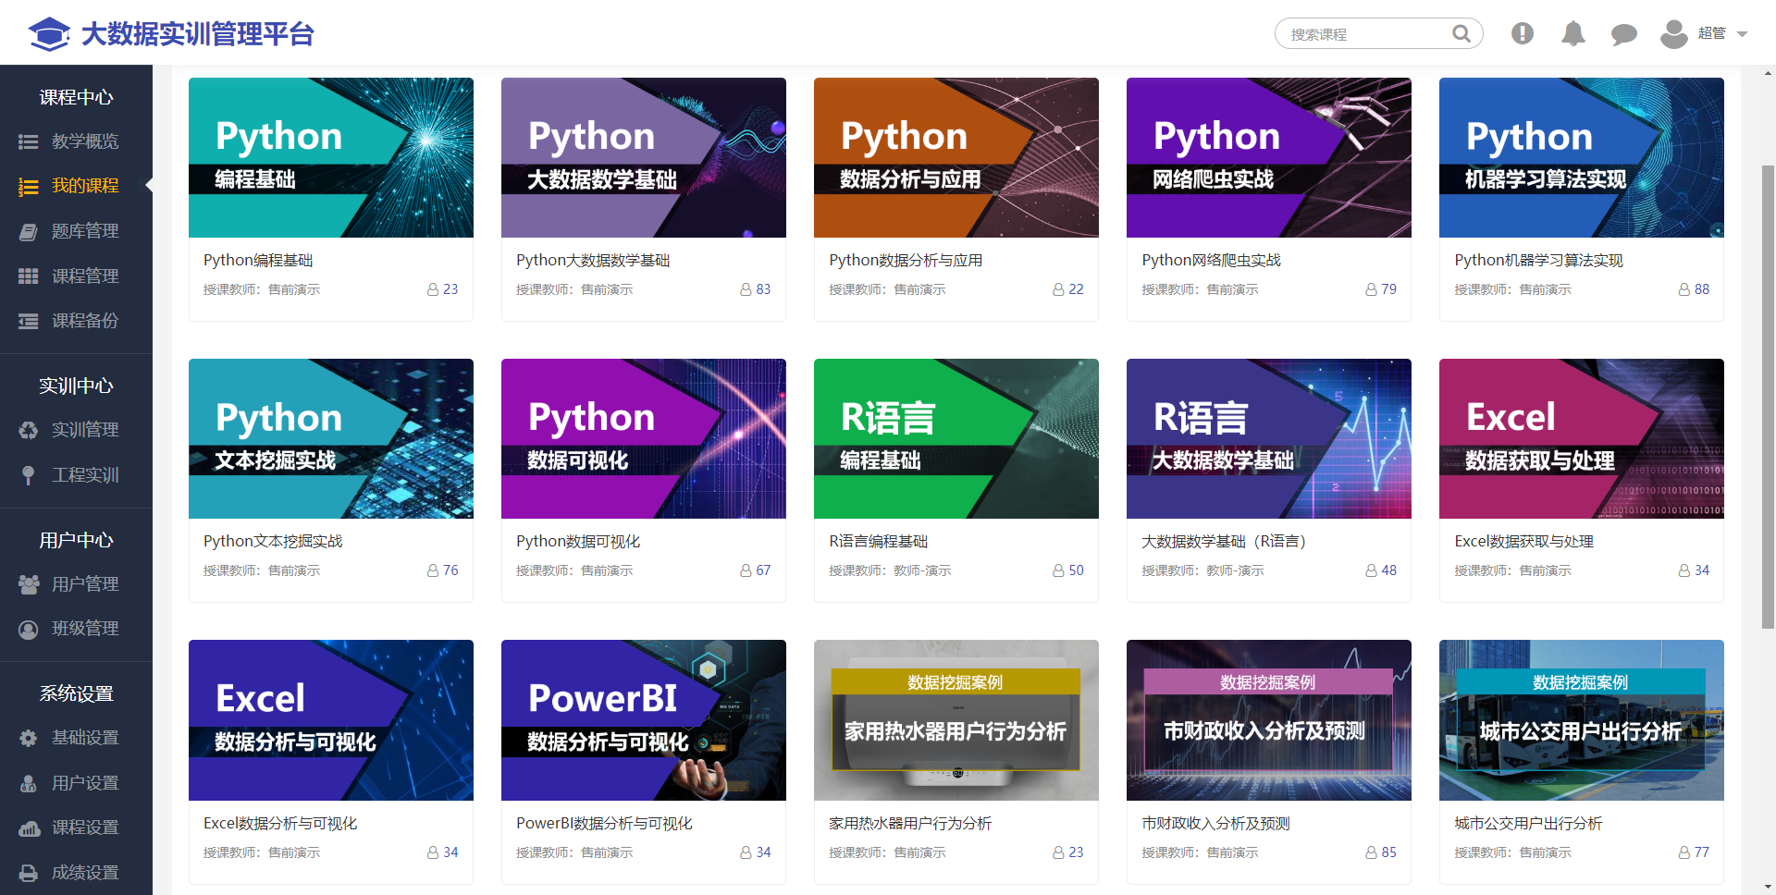This screenshot has height=895, width=1776.
Task: Open Python机器学习算法实现 course title link
Action: tap(1538, 261)
